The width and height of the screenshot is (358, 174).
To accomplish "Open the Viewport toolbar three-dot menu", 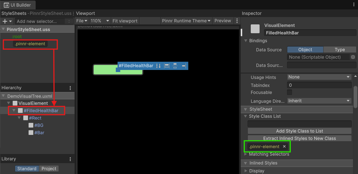I will pos(237,21).
